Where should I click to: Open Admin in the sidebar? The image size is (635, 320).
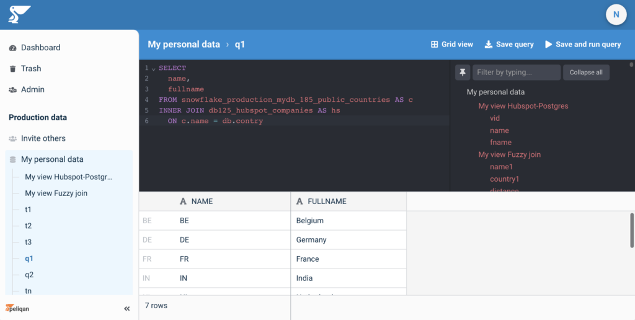click(x=33, y=89)
